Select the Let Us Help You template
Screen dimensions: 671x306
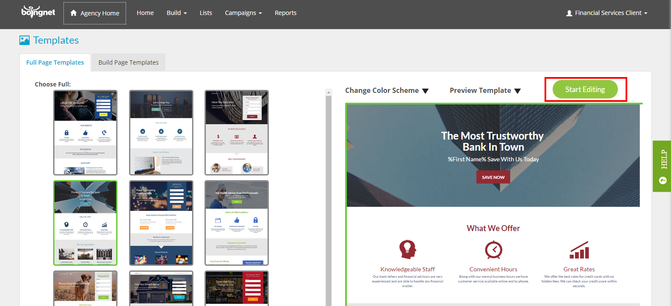pyautogui.click(x=161, y=133)
